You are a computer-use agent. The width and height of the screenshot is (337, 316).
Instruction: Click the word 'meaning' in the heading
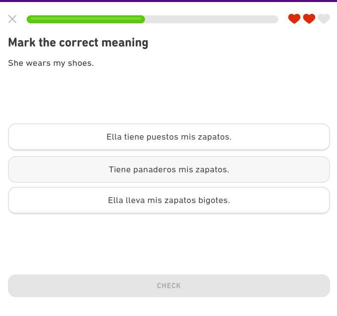click(125, 43)
